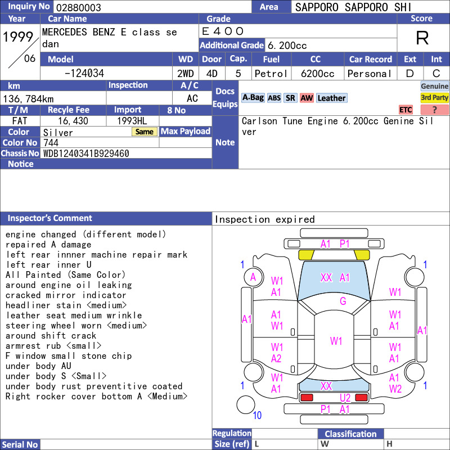Viewport: 450px width, 450px height.
Task: Select the Docs Equips section label
Action: coord(225,98)
